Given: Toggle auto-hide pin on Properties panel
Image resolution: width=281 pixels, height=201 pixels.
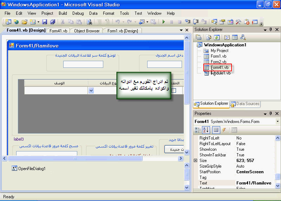Looking at the screenshot, I should (271, 114).
